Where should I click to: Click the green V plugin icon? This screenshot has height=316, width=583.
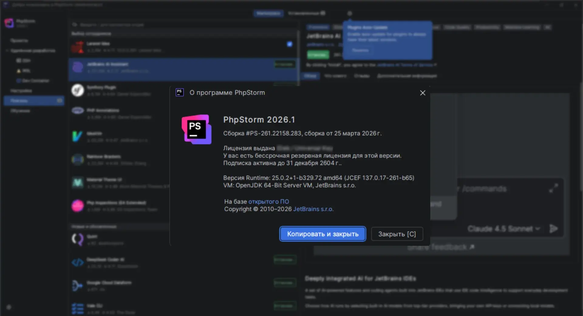pyautogui.click(x=77, y=136)
